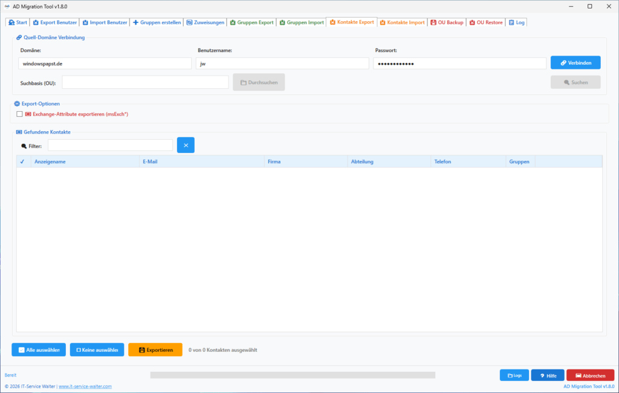Sort by Firma column header
619x393 pixels.
pyautogui.click(x=306, y=161)
